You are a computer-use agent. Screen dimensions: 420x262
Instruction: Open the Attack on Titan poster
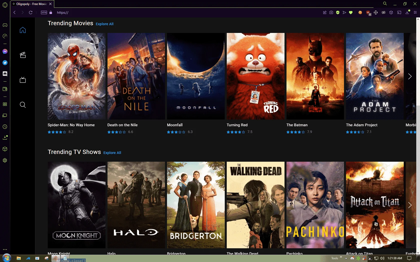pyautogui.click(x=375, y=205)
